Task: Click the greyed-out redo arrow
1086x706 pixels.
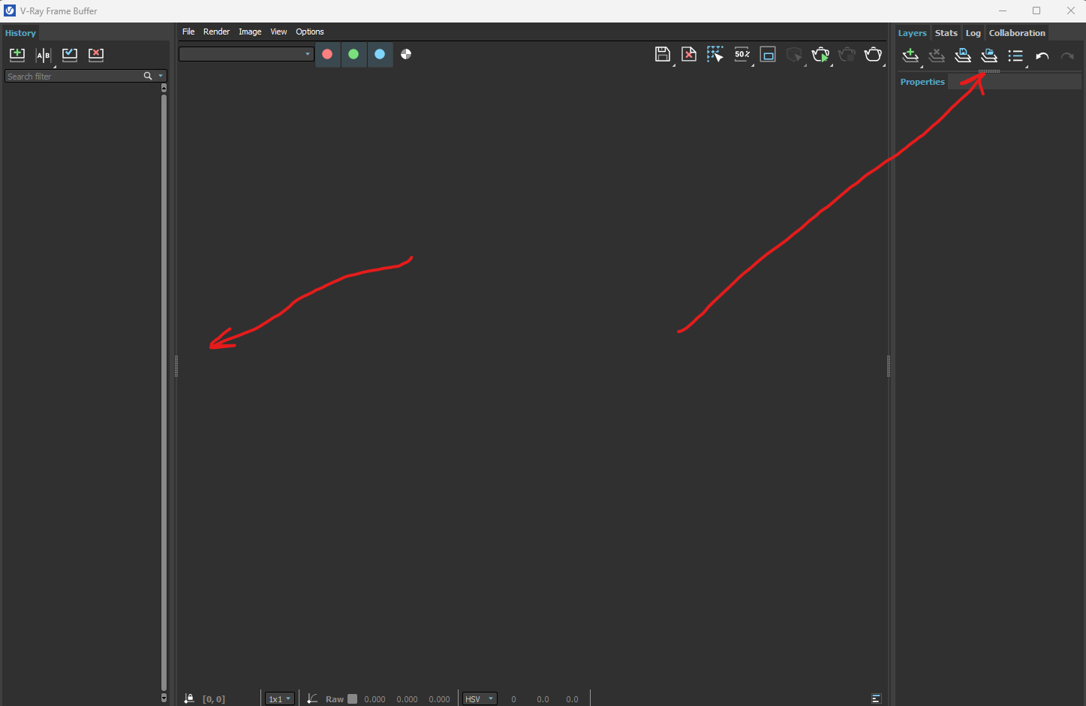Action: tap(1067, 56)
